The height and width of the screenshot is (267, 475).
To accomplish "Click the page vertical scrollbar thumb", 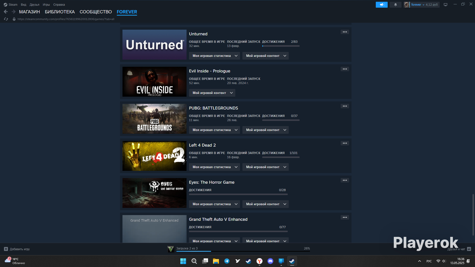I will (x=473, y=215).
